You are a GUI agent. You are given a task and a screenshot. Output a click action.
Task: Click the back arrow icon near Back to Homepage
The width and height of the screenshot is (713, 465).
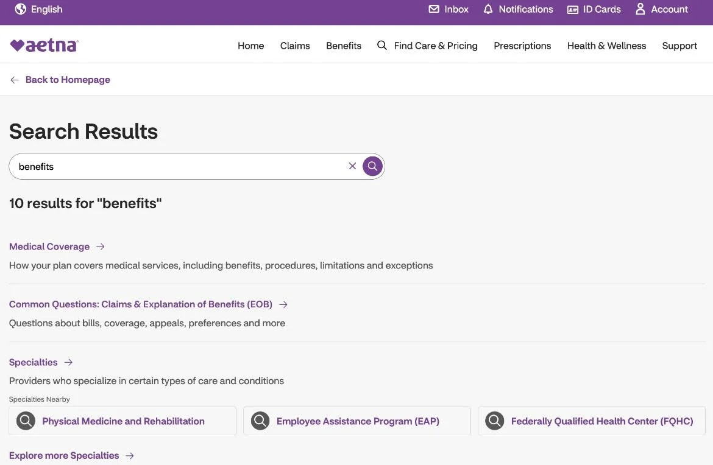click(15, 80)
